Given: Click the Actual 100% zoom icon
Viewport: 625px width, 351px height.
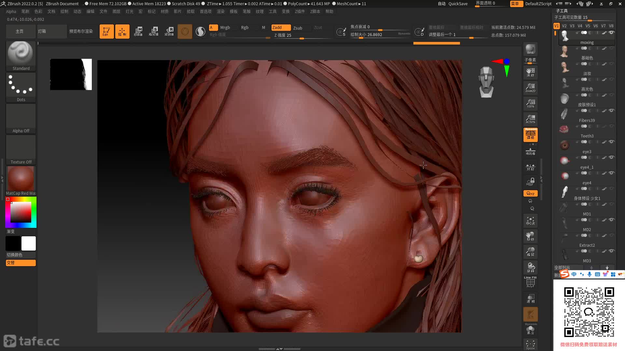Looking at the screenshot, I should click(x=530, y=103).
